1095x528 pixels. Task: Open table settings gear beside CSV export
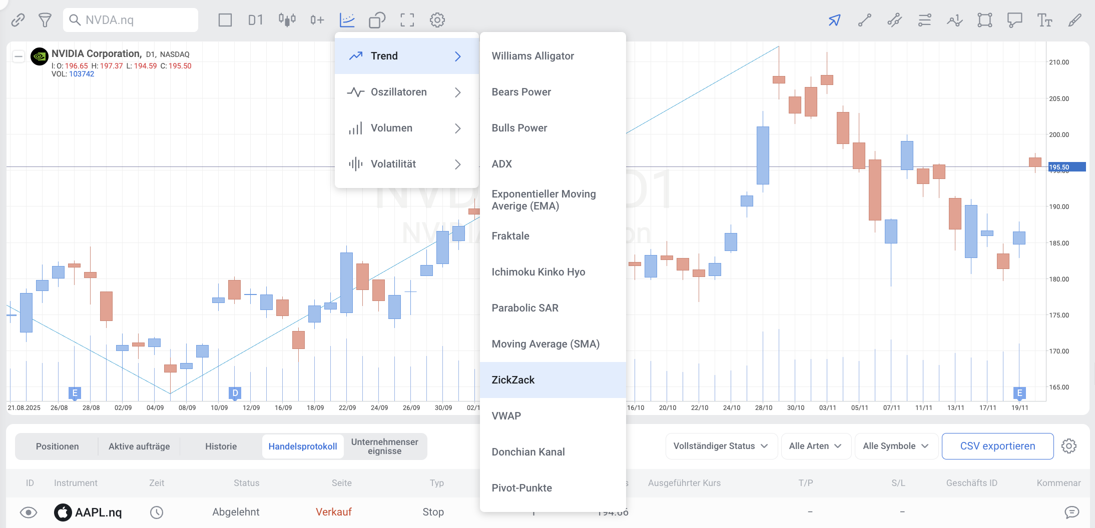(x=1069, y=446)
